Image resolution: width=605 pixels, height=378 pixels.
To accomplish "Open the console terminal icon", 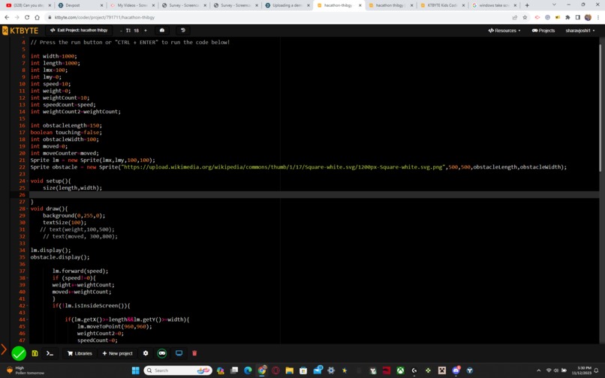I will point(50,353).
